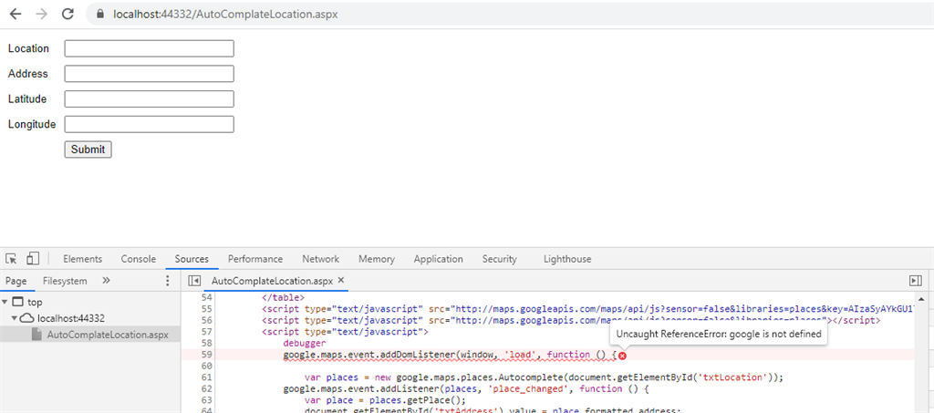Toggle the debugger sidebar icon at right

pyautogui.click(x=916, y=281)
